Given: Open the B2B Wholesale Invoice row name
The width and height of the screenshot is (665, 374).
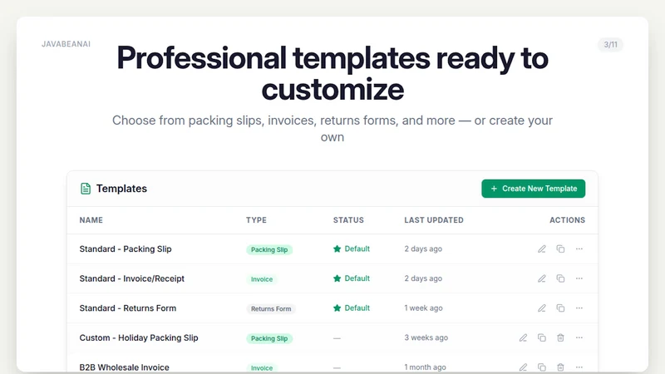Looking at the screenshot, I should 124,367.
